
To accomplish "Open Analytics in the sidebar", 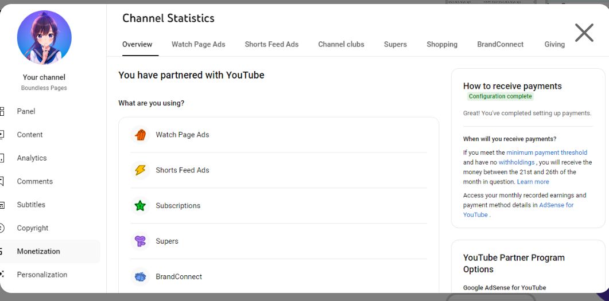I will click(x=32, y=158).
